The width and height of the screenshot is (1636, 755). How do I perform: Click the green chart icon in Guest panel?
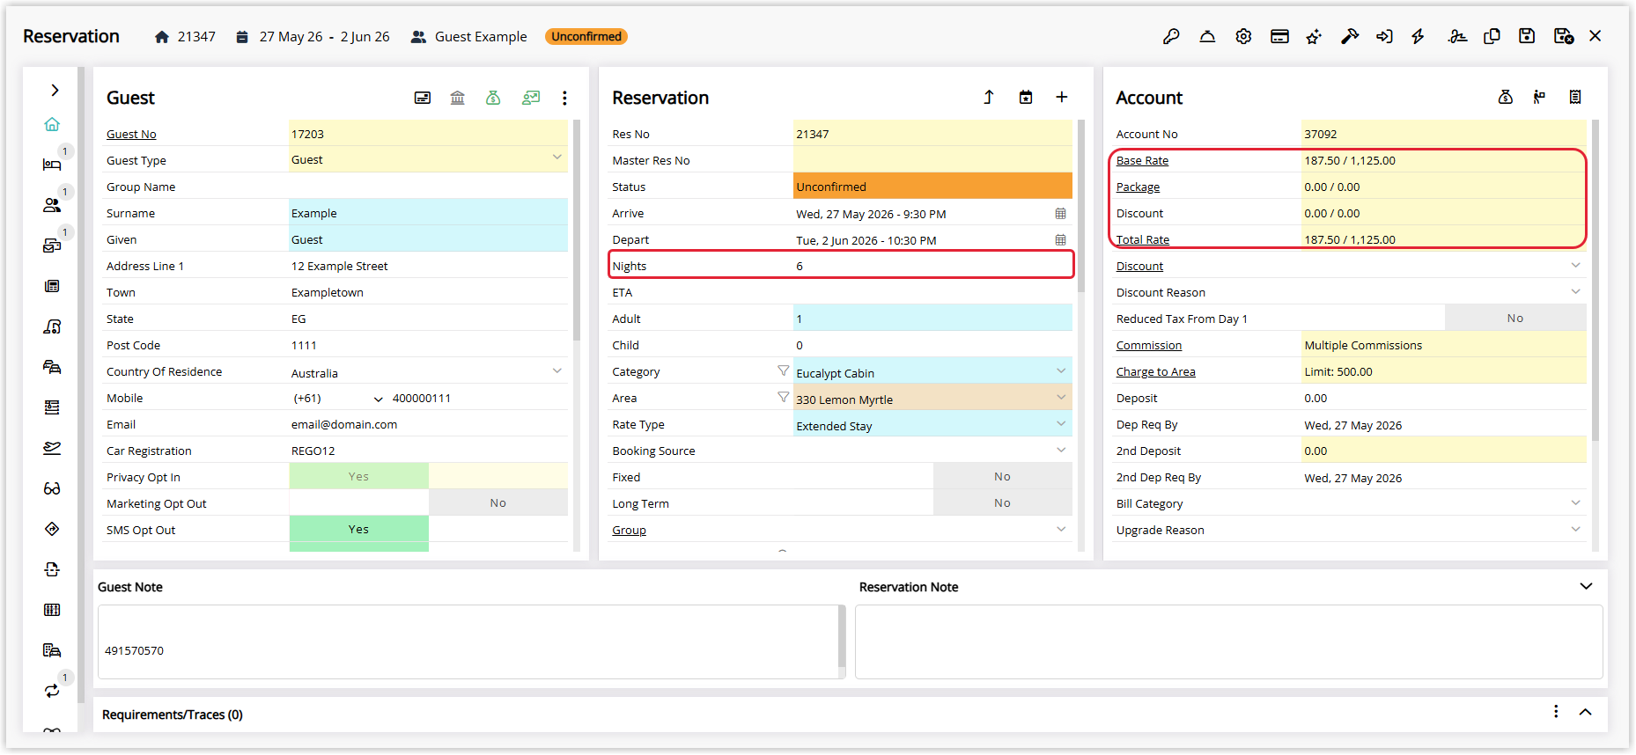[x=530, y=98]
